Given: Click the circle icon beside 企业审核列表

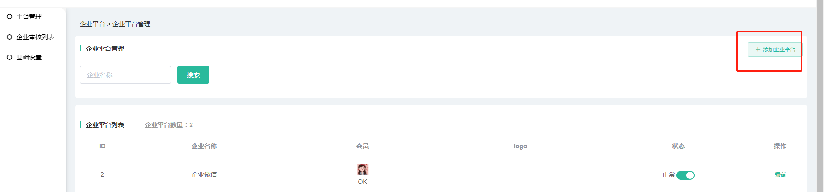Looking at the screenshot, I should tap(10, 37).
